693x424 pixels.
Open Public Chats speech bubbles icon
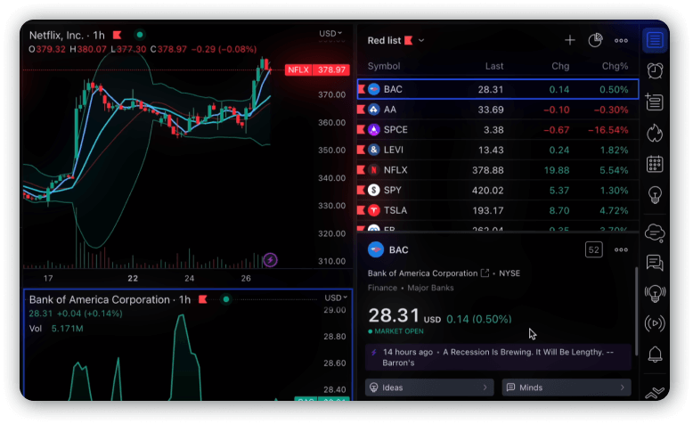[x=655, y=263]
